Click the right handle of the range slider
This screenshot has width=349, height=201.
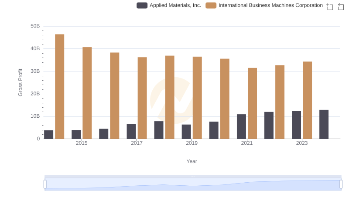(341, 184)
